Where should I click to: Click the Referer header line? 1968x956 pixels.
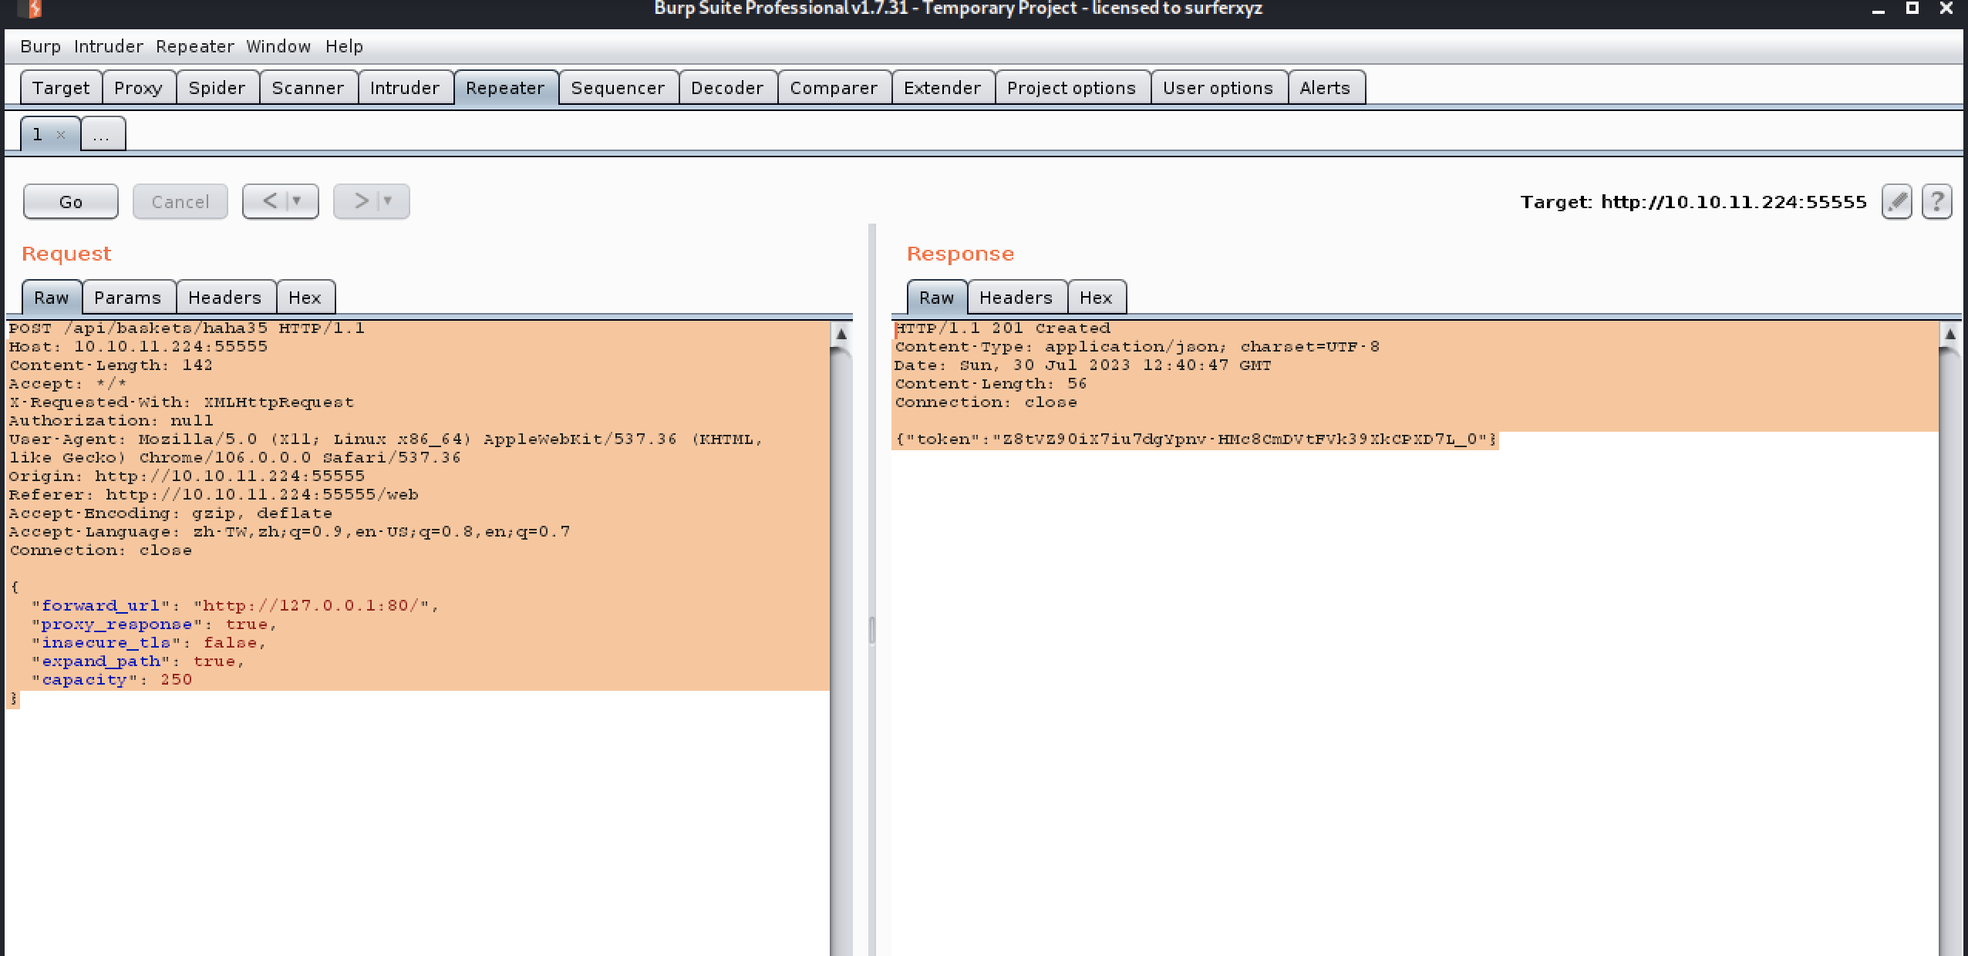[x=214, y=494]
